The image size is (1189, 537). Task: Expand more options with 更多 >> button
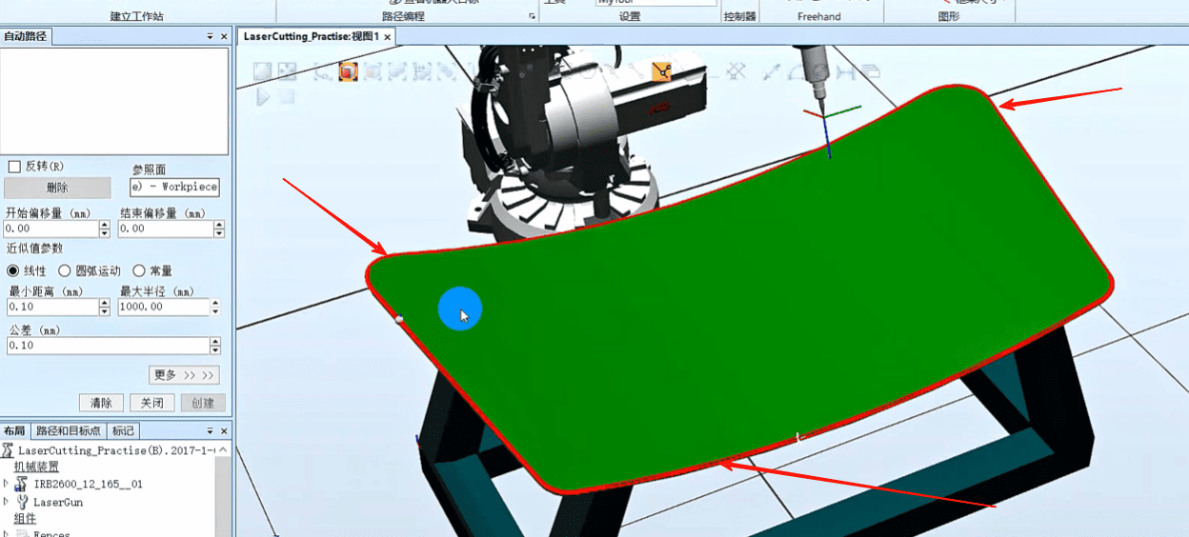pos(184,375)
